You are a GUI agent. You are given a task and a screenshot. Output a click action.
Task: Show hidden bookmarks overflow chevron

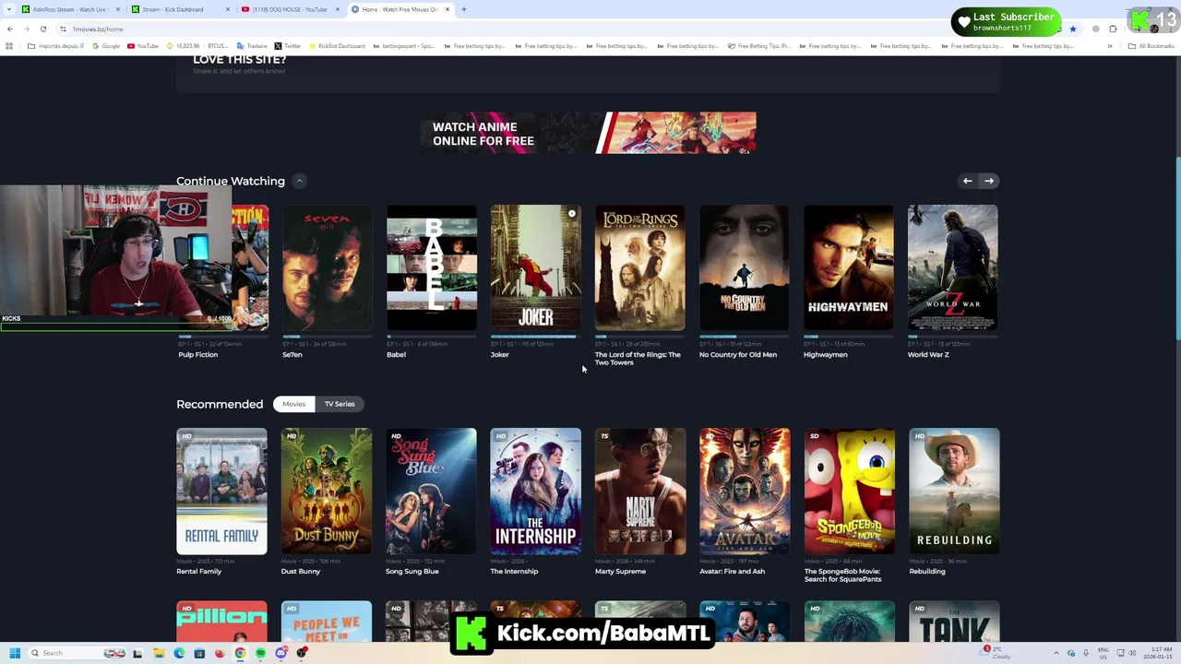point(1109,46)
